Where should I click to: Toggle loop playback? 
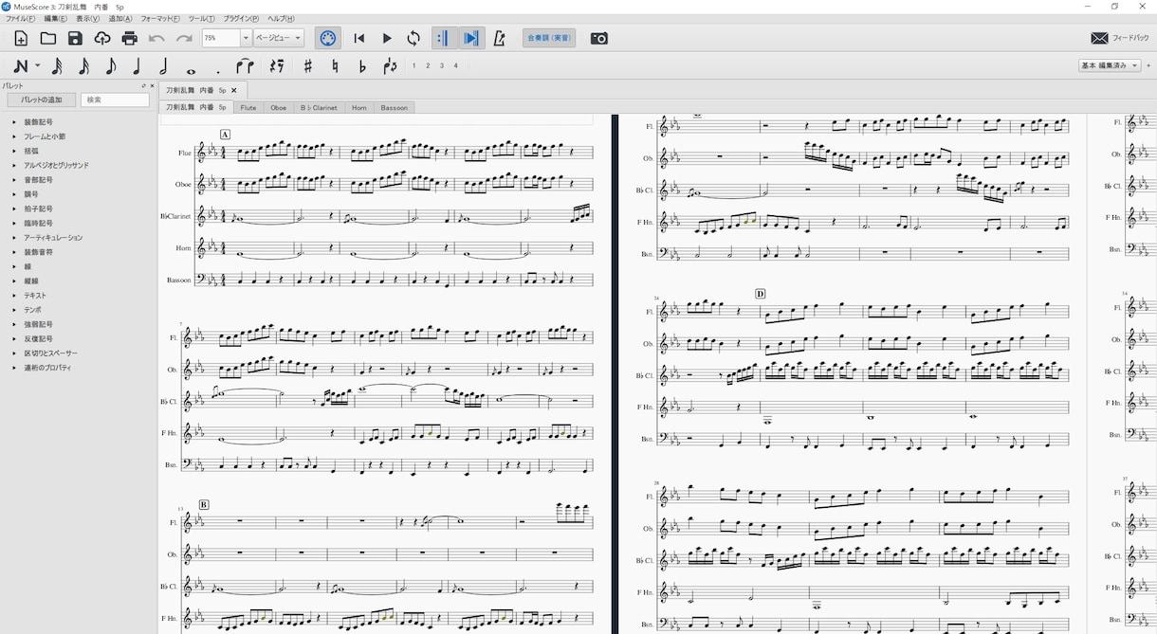(413, 39)
